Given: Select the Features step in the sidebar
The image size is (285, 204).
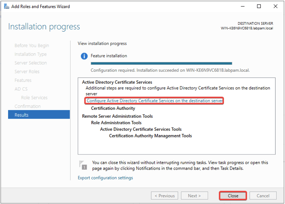Looking at the screenshot, I should tap(23, 80).
